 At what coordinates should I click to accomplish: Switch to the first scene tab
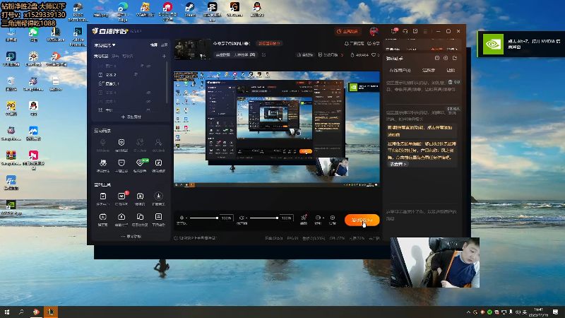(101, 57)
